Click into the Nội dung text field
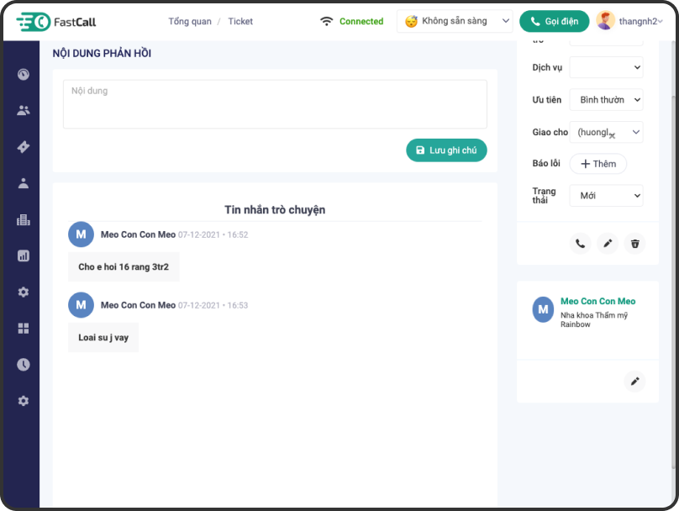 click(x=275, y=103)
